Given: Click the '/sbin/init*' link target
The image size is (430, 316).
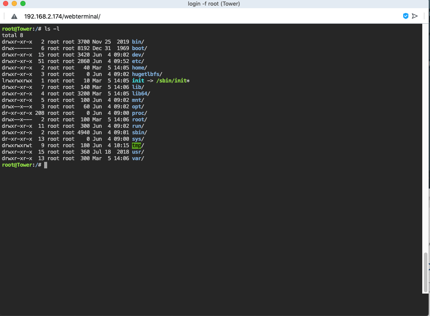Looking at the screenshot, I should point(173,81).
